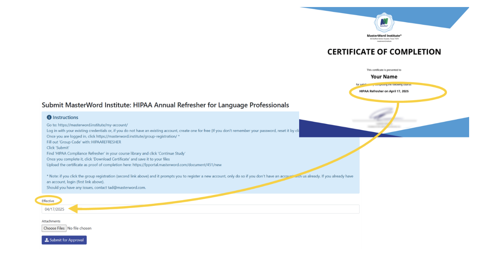This screenshot has height=260, width=492.
Task: Click the Certificate of Completion title
Action: coord(384,52)
